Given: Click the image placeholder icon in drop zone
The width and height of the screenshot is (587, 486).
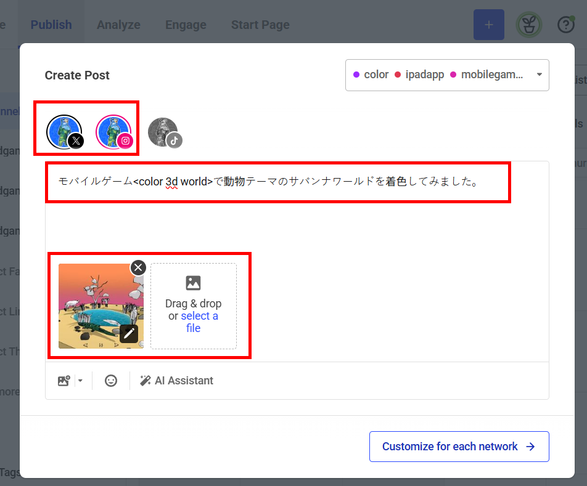Looking at the screenshot, I should coord(193,283).
